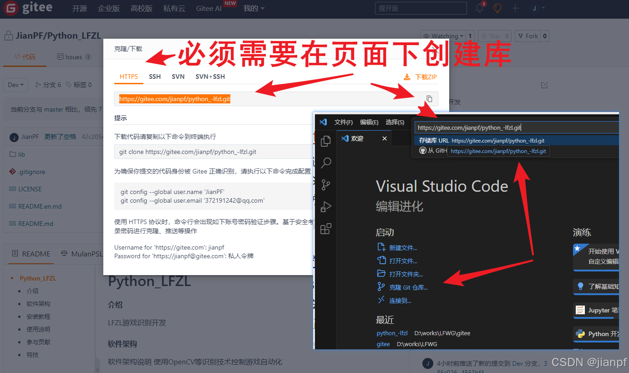Click the Gitee search box
Screen dimensions: 629x373
421,8
